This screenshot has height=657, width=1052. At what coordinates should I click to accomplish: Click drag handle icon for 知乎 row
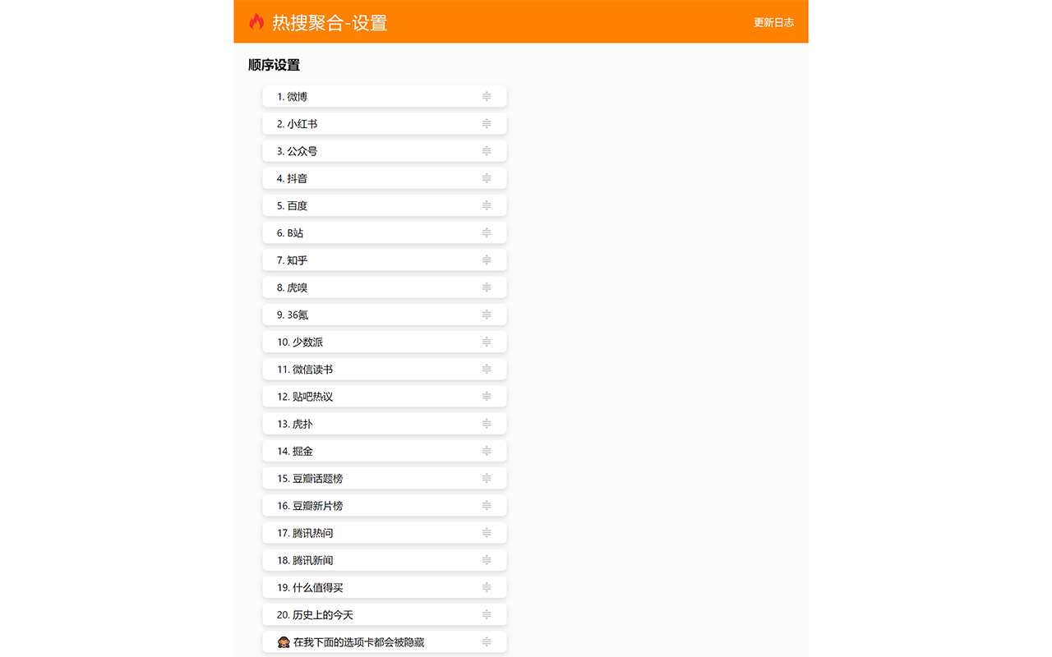487,260
